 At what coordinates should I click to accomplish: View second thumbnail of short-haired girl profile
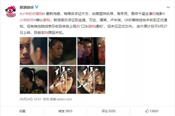(62, 51)
